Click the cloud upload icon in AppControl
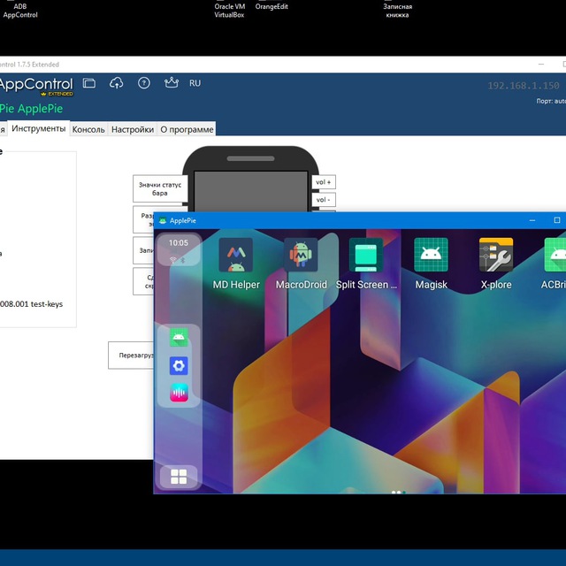This screenshot has width=566, height=566. click(x=116, y=83)
